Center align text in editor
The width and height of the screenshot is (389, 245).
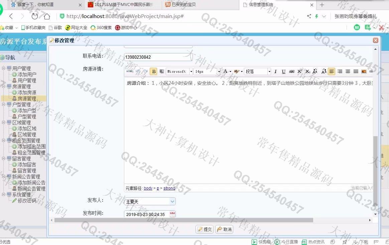click(x=348, y=71)
